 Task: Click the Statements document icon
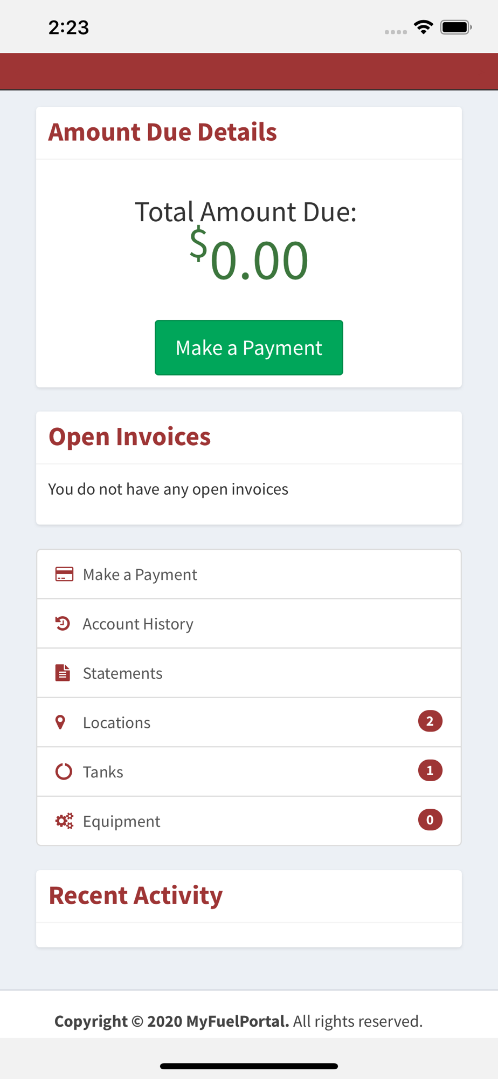63,673
